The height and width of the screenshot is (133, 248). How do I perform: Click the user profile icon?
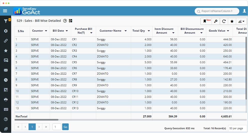pyautogui.click(x=244, y=11)
